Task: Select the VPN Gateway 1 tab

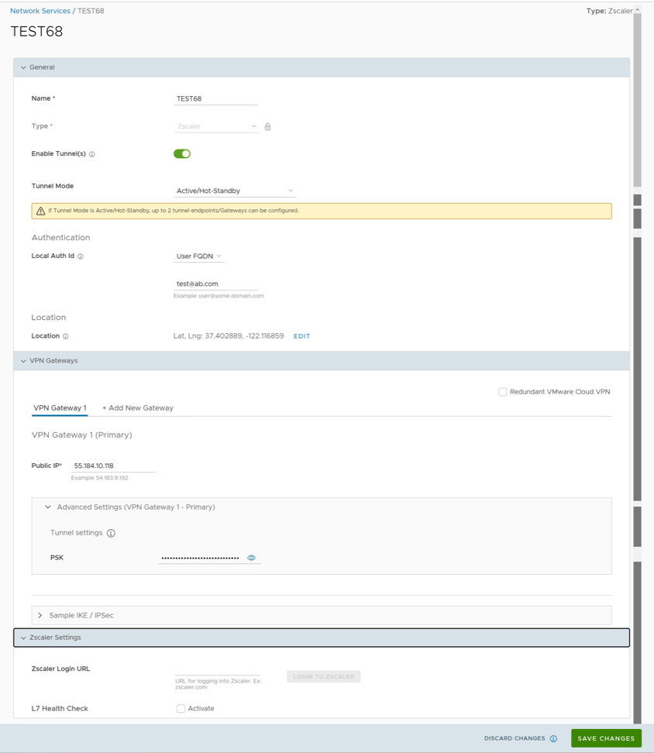Action: coord(60,407)
